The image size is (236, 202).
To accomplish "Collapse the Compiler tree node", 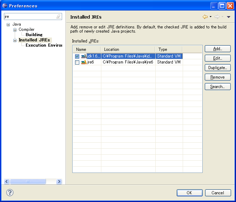I will [x=15, y=30].
